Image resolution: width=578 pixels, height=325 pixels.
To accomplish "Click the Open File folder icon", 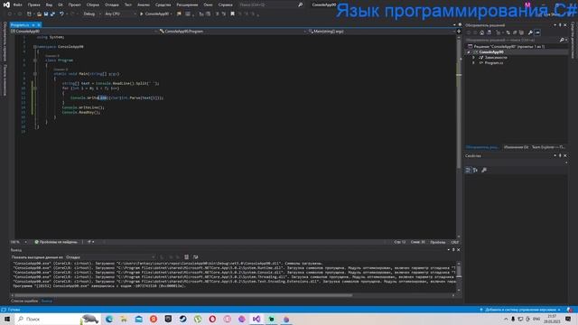I will pyautogui.click(x=39, y=14).
